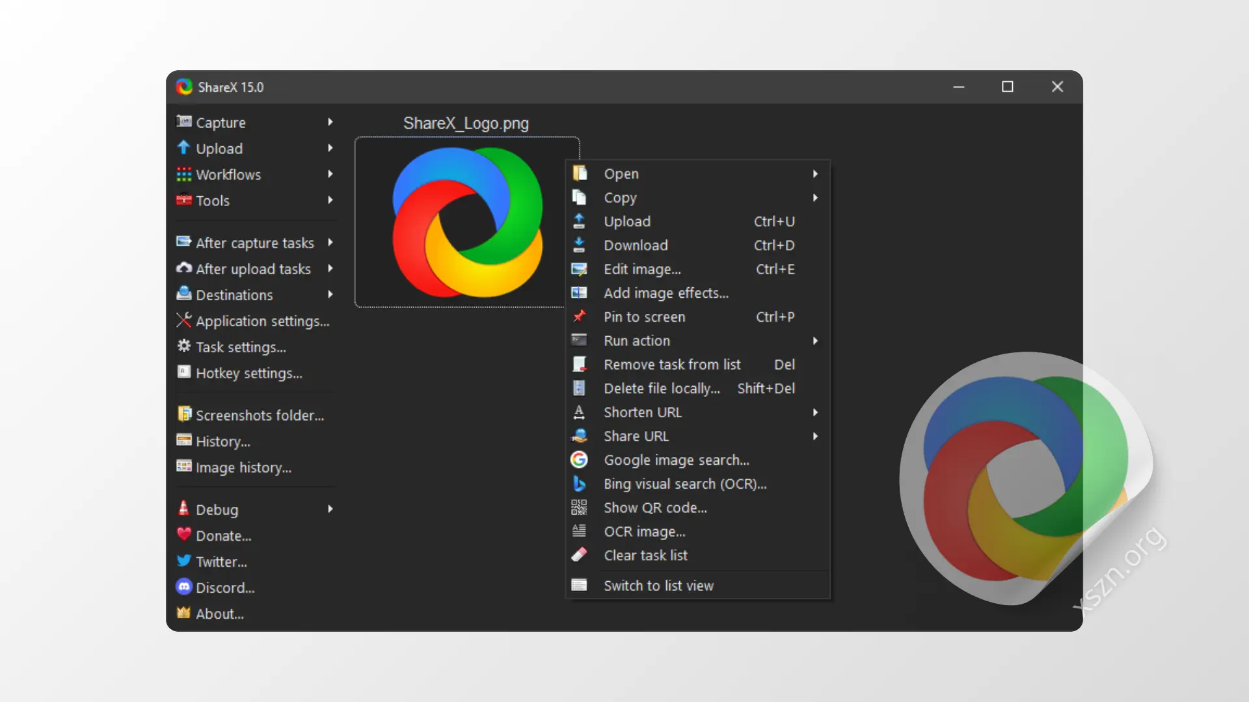Expand the Shorten URL submenu arrow
The height and width of the screenshot is (702, 1249).
[x=815, y=412]
